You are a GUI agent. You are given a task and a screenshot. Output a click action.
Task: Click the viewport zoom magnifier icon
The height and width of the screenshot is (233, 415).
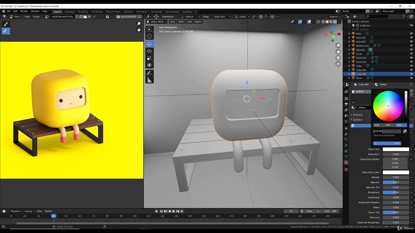(x=338, y=46)
